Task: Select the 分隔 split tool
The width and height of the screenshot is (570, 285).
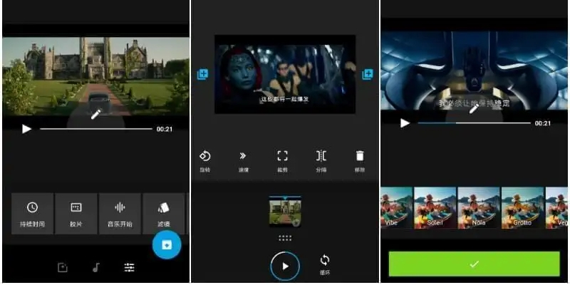Action: click(321, 161)
